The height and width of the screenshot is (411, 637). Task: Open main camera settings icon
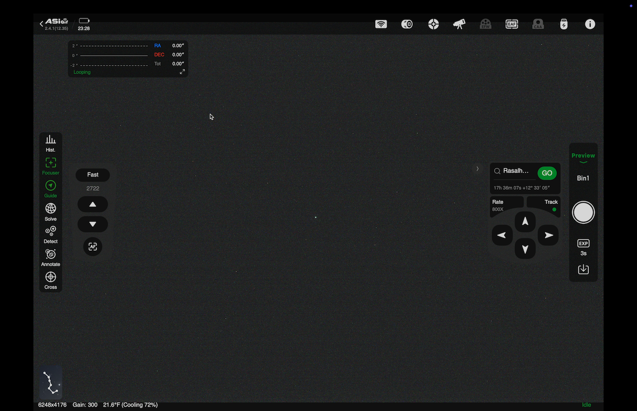point(407,24)
